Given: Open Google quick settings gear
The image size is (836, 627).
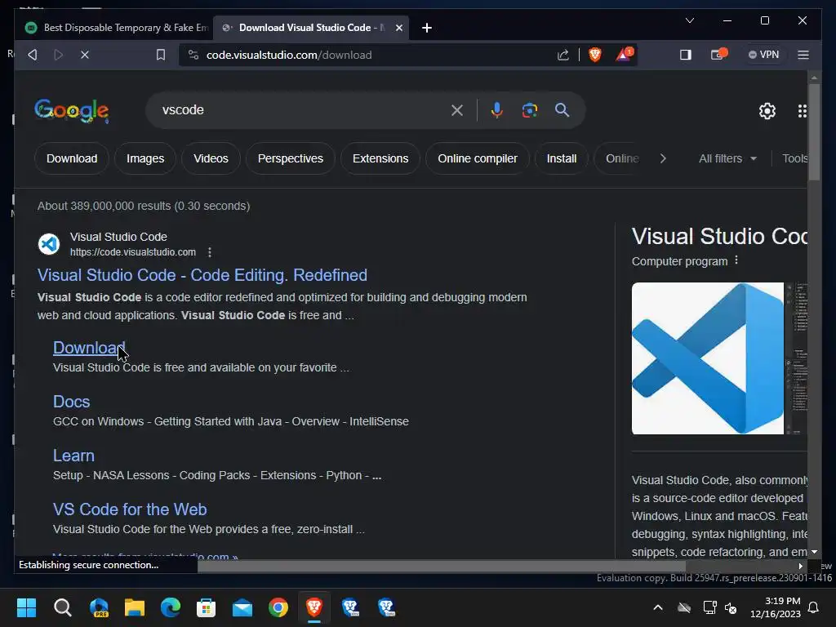Looking at the screenshot, I should point(767,111).
